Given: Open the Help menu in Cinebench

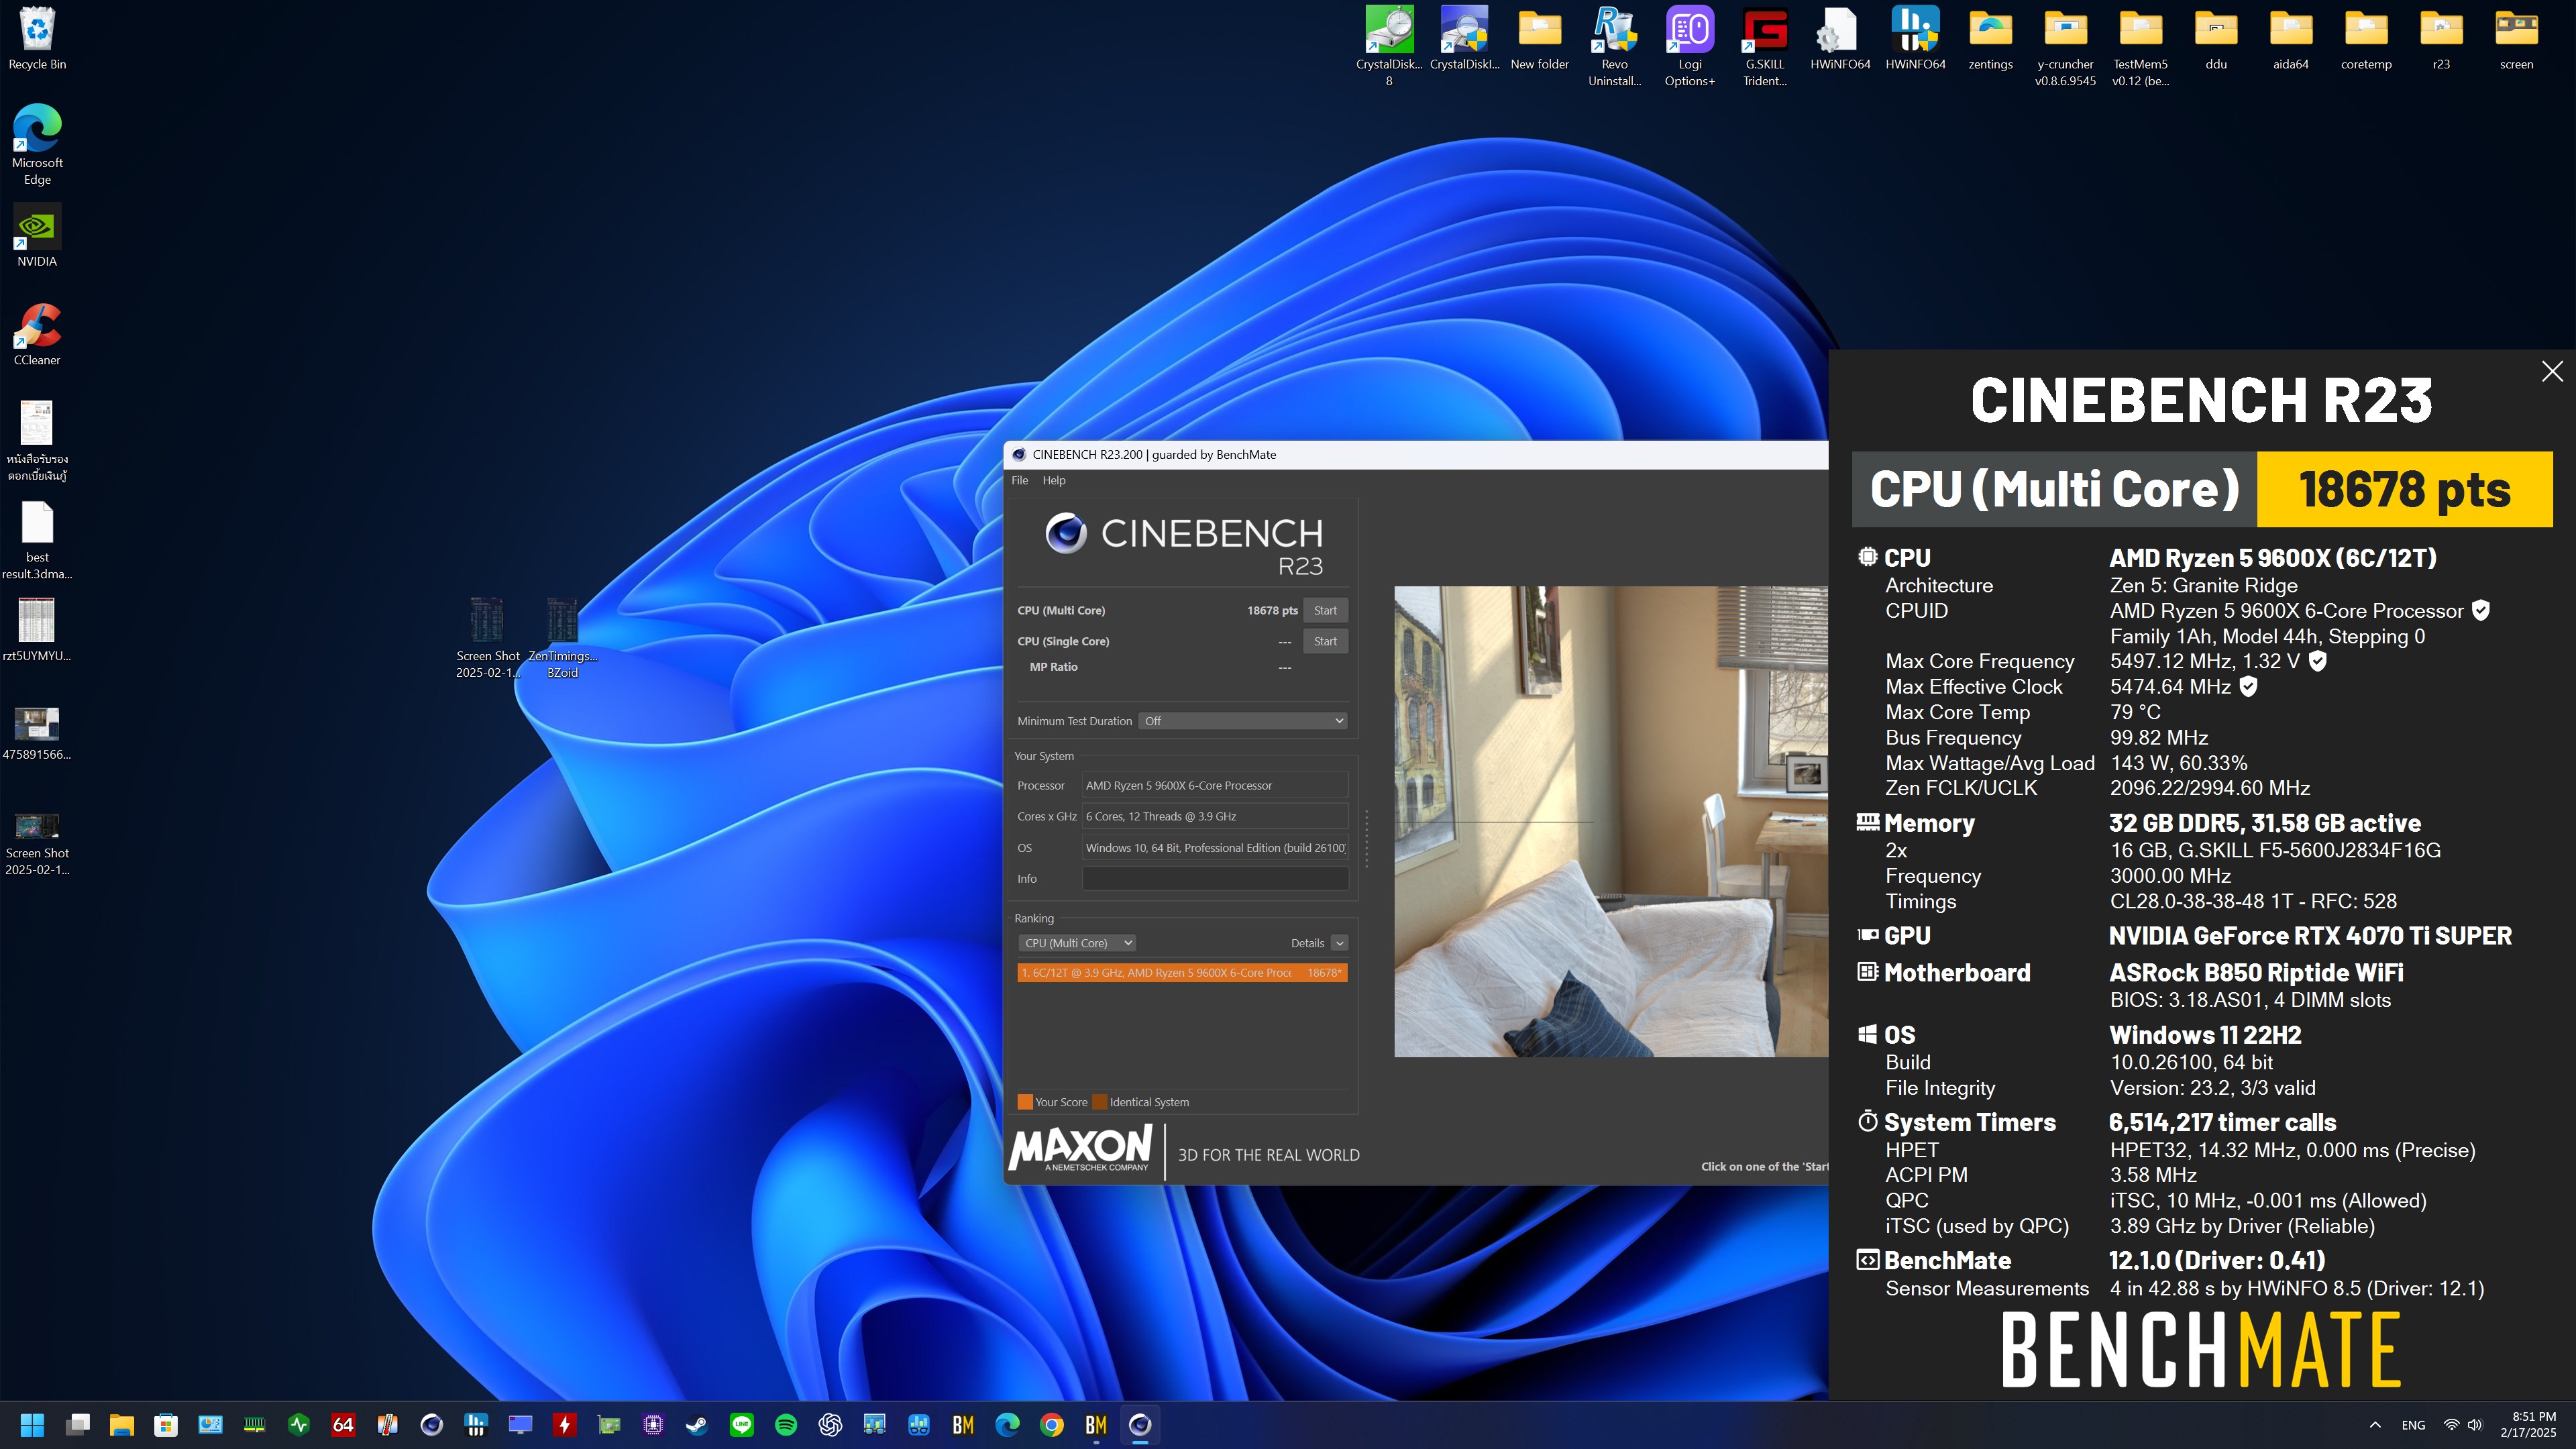Looking at the screenshot, I should tap(1054, 480).
